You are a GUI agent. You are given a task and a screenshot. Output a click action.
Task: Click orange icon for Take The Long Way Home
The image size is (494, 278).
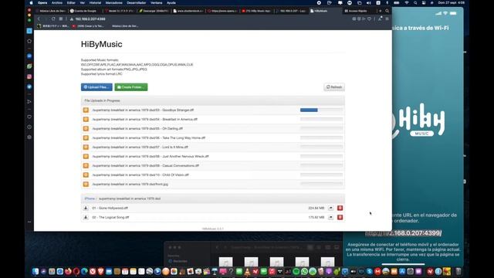[86, 137]
